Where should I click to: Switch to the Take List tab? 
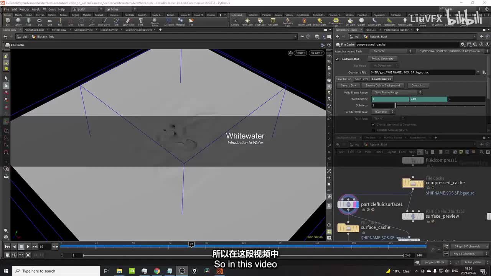pyautogui.click(x=370, y=30)
